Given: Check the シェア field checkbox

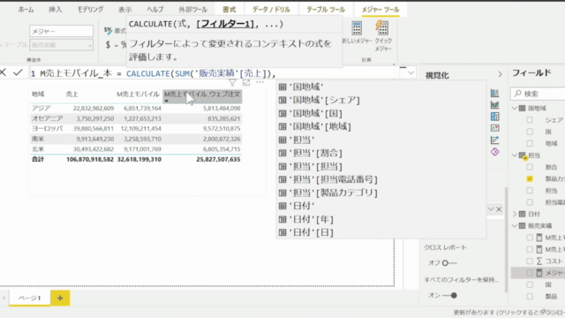Looking at the screenshot, I should point(530,120).
